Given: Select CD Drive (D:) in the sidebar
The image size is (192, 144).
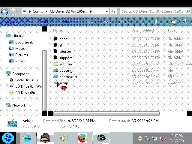Looking at the screenshot, I should [x=28, y=86].
